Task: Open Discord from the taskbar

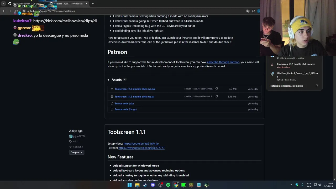Action: [x=153, y=185]
